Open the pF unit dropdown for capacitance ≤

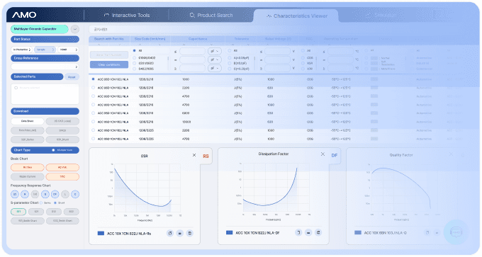click(215, 51)
